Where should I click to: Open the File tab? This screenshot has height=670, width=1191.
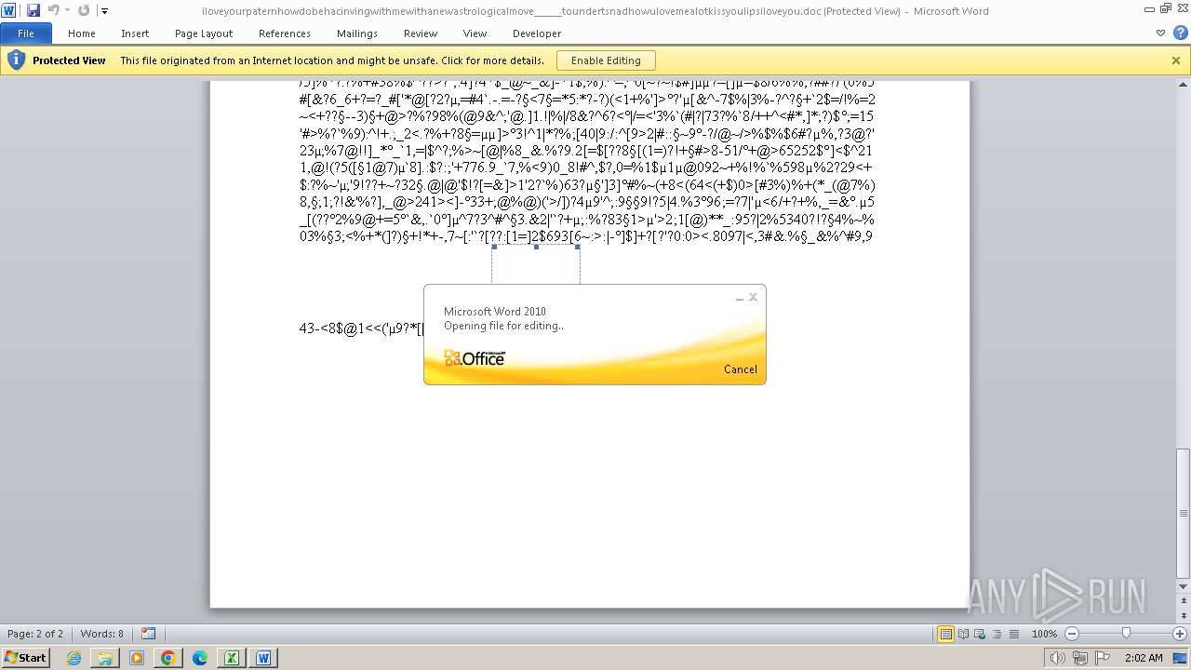26,33
